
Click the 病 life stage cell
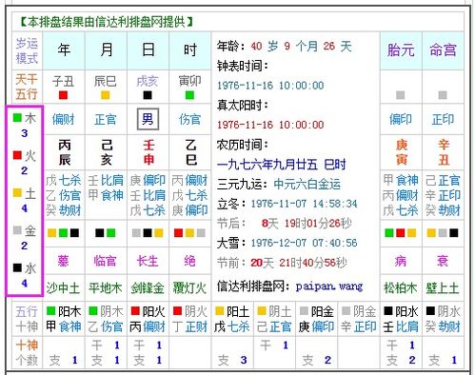point(401,261)
